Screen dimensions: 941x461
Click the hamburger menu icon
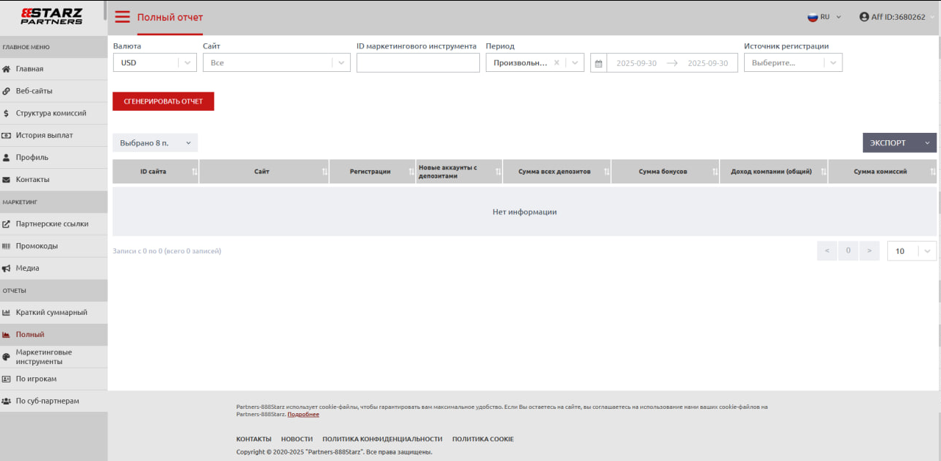(x=122, y=17)
